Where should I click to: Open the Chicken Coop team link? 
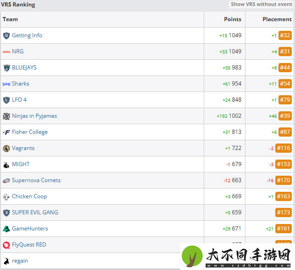click(29, 196)
